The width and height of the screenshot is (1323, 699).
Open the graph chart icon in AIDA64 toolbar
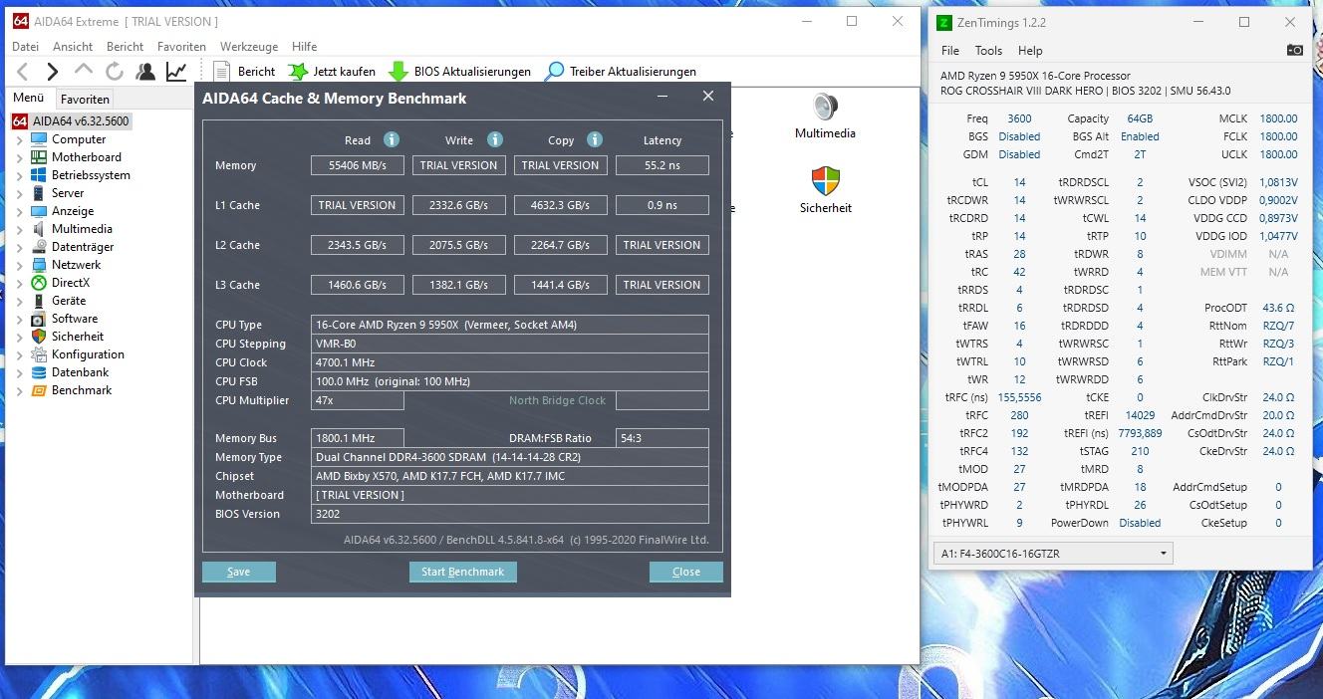176,72
